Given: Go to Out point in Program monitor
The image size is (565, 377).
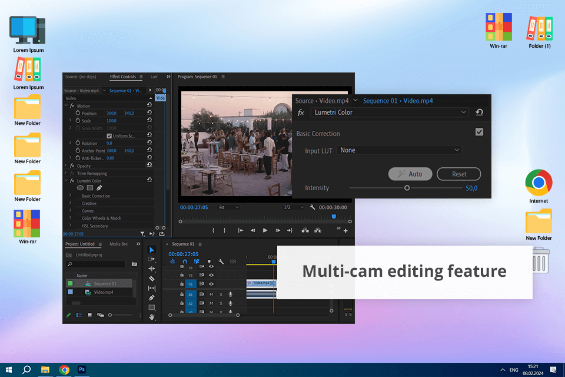Looking at the screenshot, I should pyautogui.click(x=290, y=230).
